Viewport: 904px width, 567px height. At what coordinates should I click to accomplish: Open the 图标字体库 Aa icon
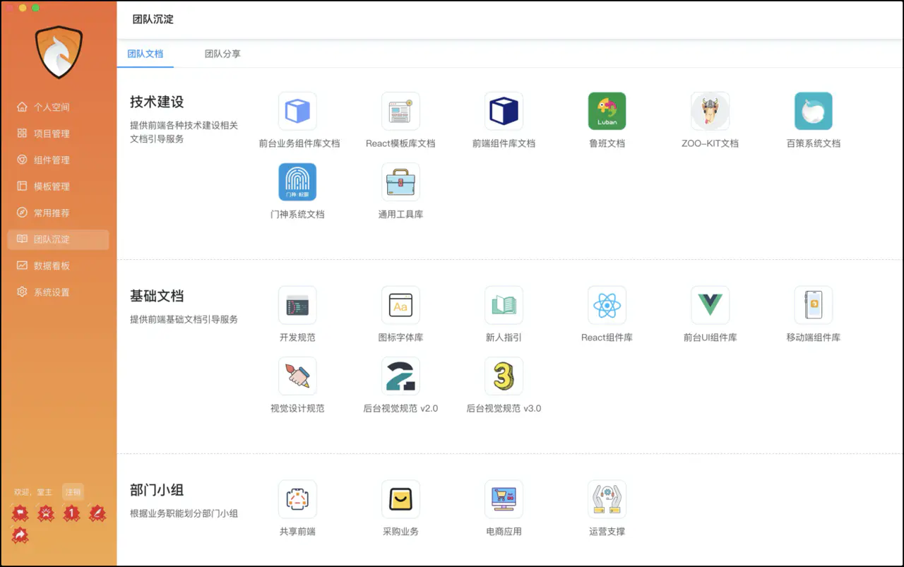point(400,305)
